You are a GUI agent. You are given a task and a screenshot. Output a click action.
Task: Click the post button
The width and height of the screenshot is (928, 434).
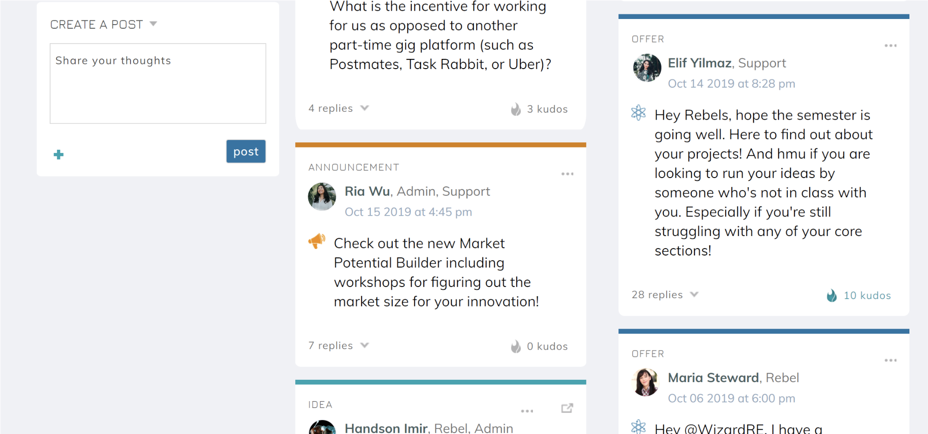(x=246, y=152)
